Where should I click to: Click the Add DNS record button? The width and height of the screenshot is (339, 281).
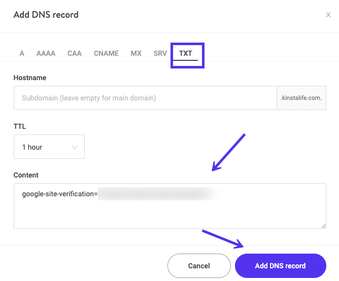coord(280,266)
